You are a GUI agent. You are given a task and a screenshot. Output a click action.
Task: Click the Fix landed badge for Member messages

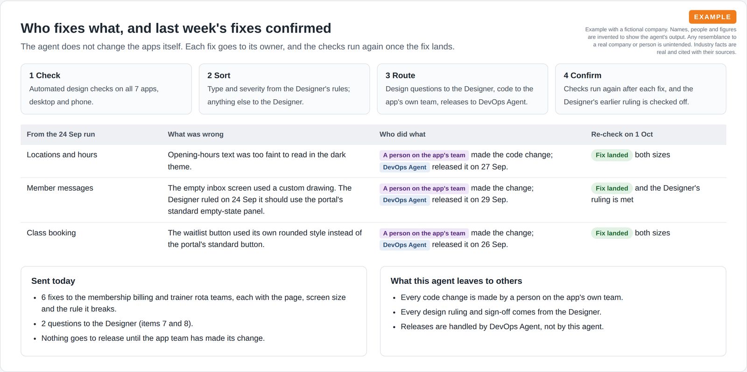pos(612,188)
